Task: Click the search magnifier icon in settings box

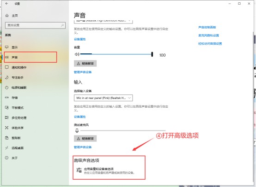Action: tap(62, 25)
